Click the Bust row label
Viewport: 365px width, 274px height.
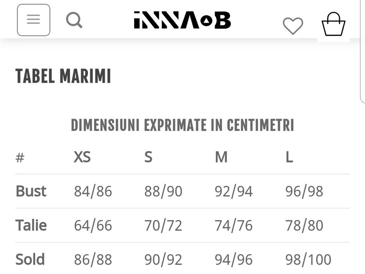coord(31,191)
